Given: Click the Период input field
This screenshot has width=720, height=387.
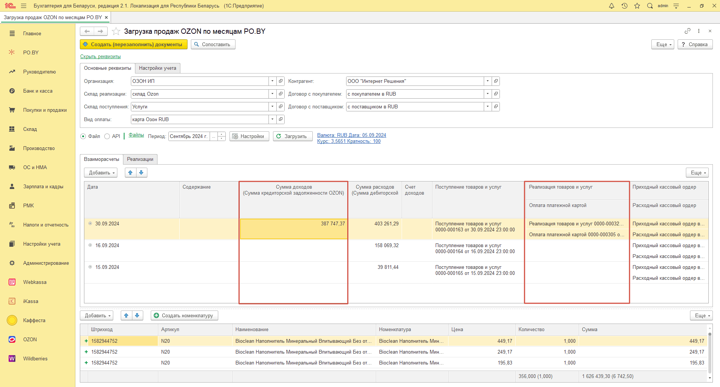Looking at the screenshot, I should tap(189, 136).
